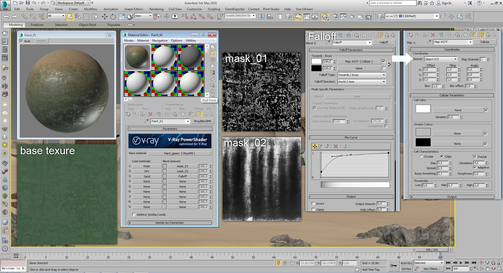Switch to the Freeform ribbon tab
The height and width of the screenshot is (273, 503).
(37, 25)
